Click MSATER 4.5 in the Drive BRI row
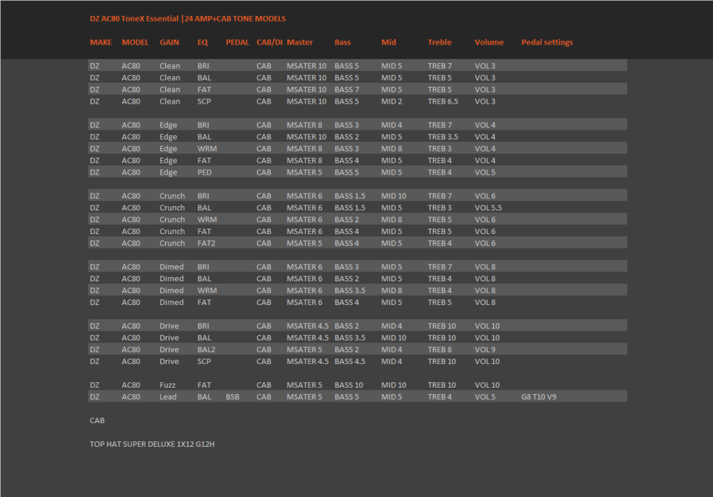This screenshot has width=713, height=497. [307, 326]
